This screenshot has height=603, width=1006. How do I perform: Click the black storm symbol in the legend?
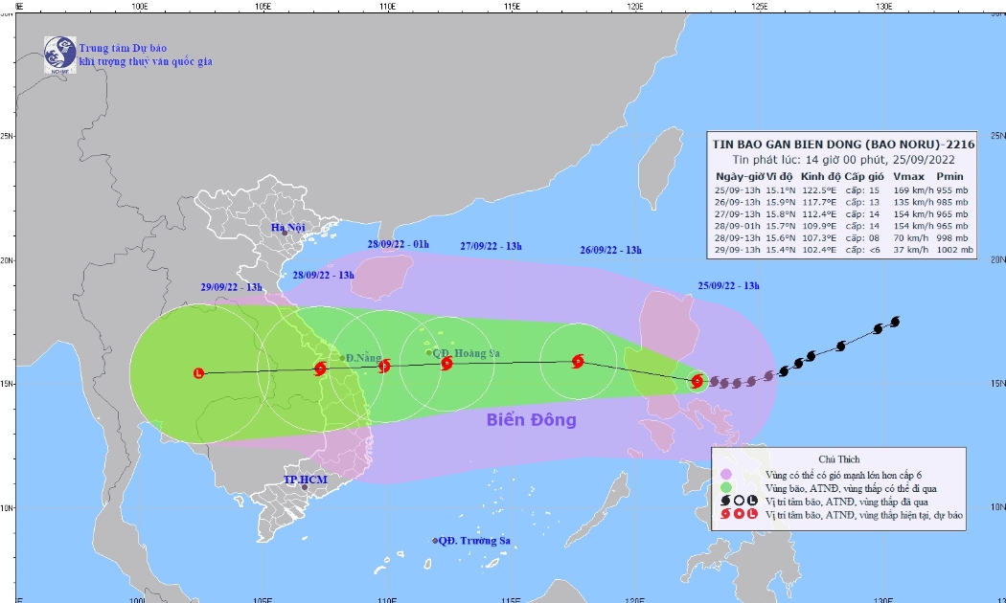725,502
